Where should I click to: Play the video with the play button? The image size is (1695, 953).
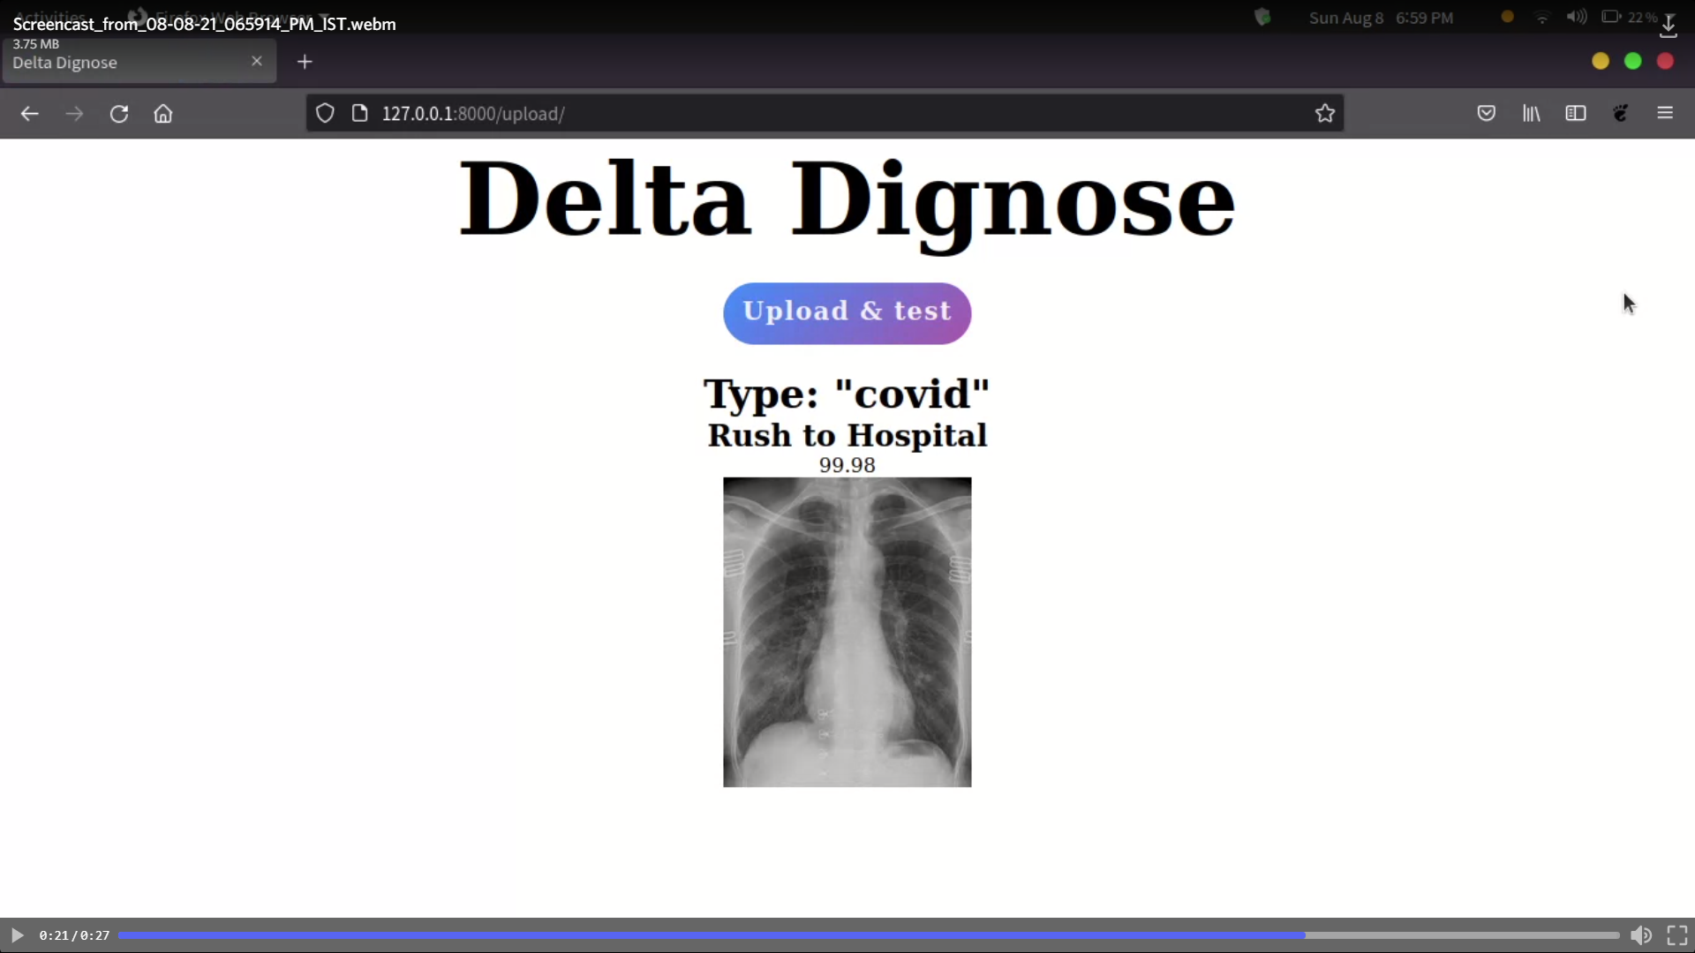point(16,935)
